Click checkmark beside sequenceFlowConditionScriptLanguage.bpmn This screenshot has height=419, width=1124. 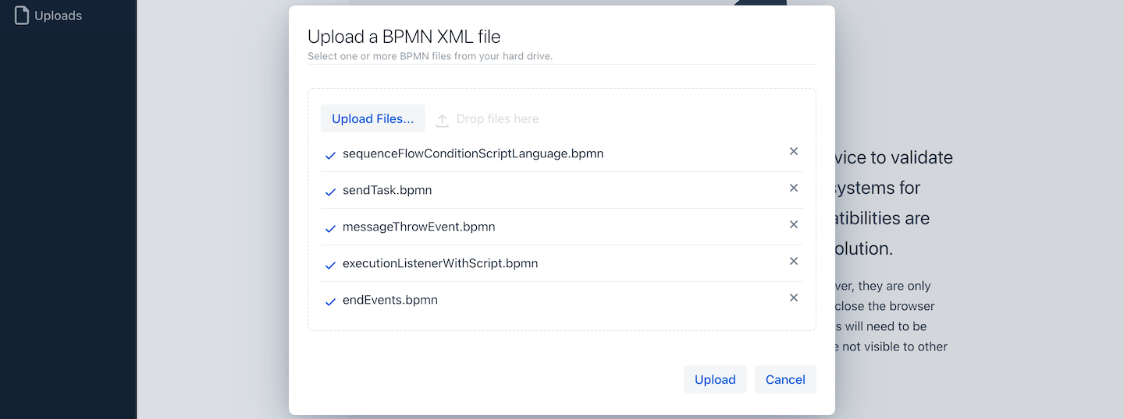(330, 155)
